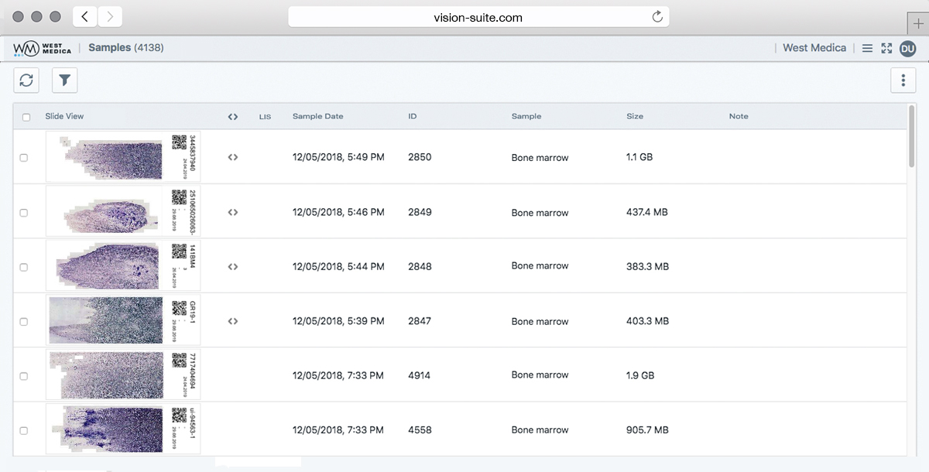Open slide thumbnail for sample 4914
The height and width of the screenshot is (472, 929).
click(x=123, y=375)
